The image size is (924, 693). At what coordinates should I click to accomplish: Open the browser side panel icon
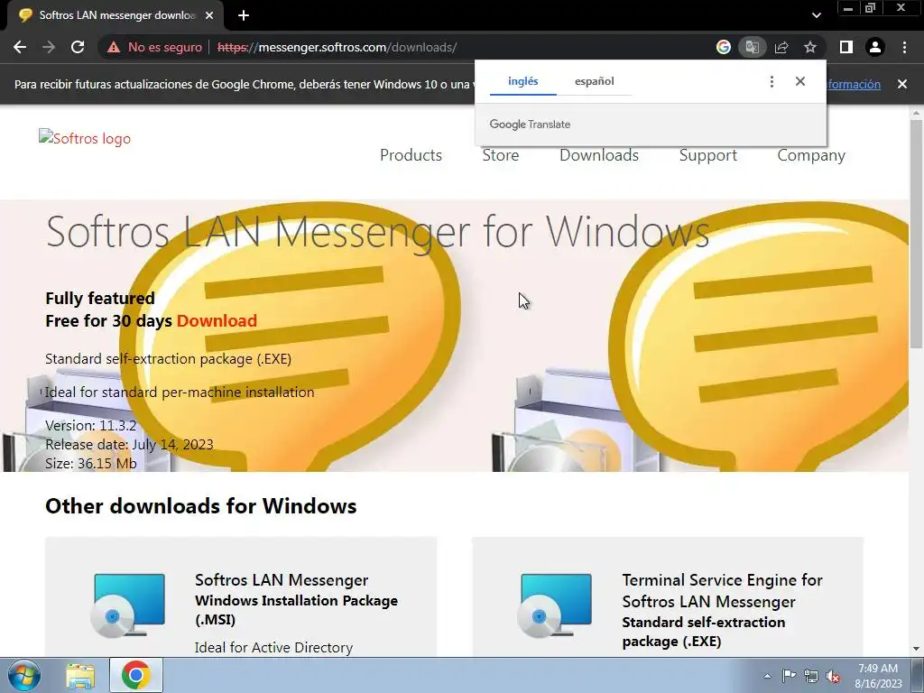(x=846, y=47)
